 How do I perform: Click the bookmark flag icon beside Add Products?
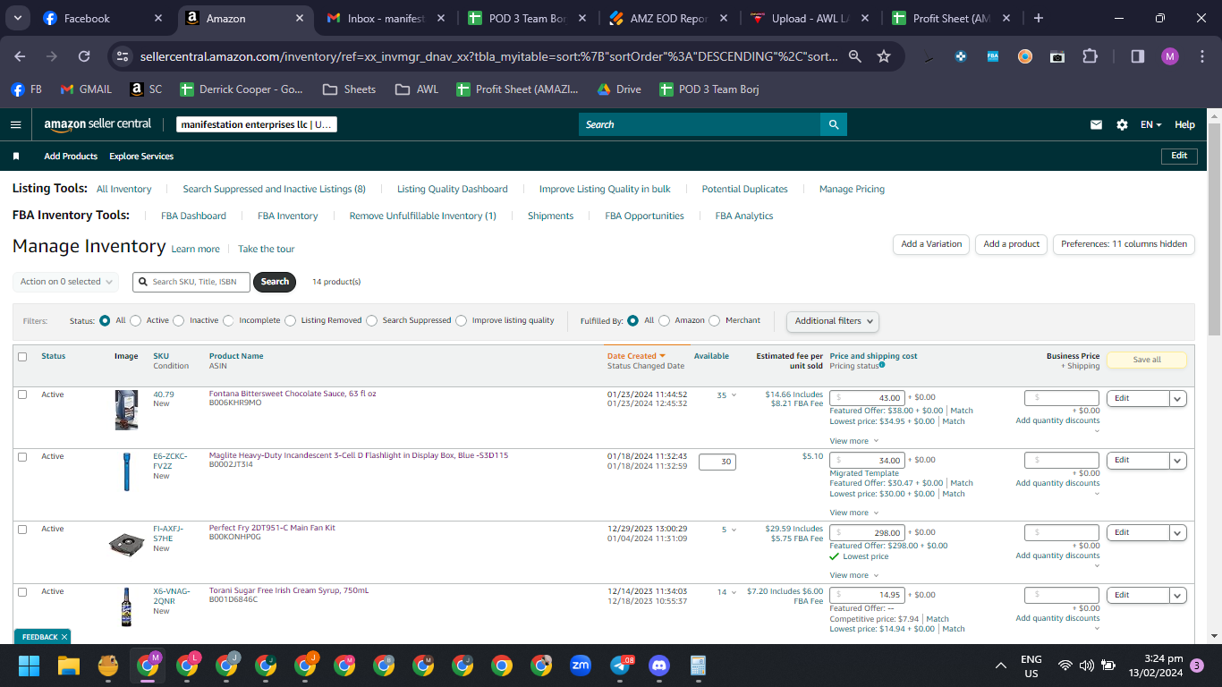pyautogui.click(x=16, y=157)
